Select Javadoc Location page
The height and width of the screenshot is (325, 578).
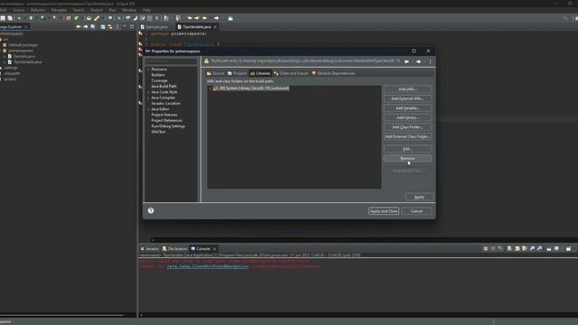[x=166, y=104]
